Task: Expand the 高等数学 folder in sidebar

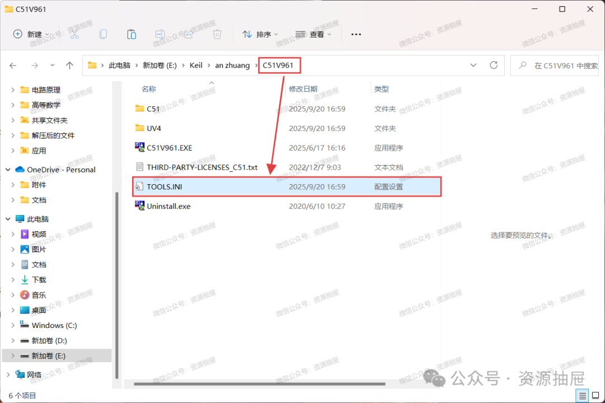Action: coord(13,105)
